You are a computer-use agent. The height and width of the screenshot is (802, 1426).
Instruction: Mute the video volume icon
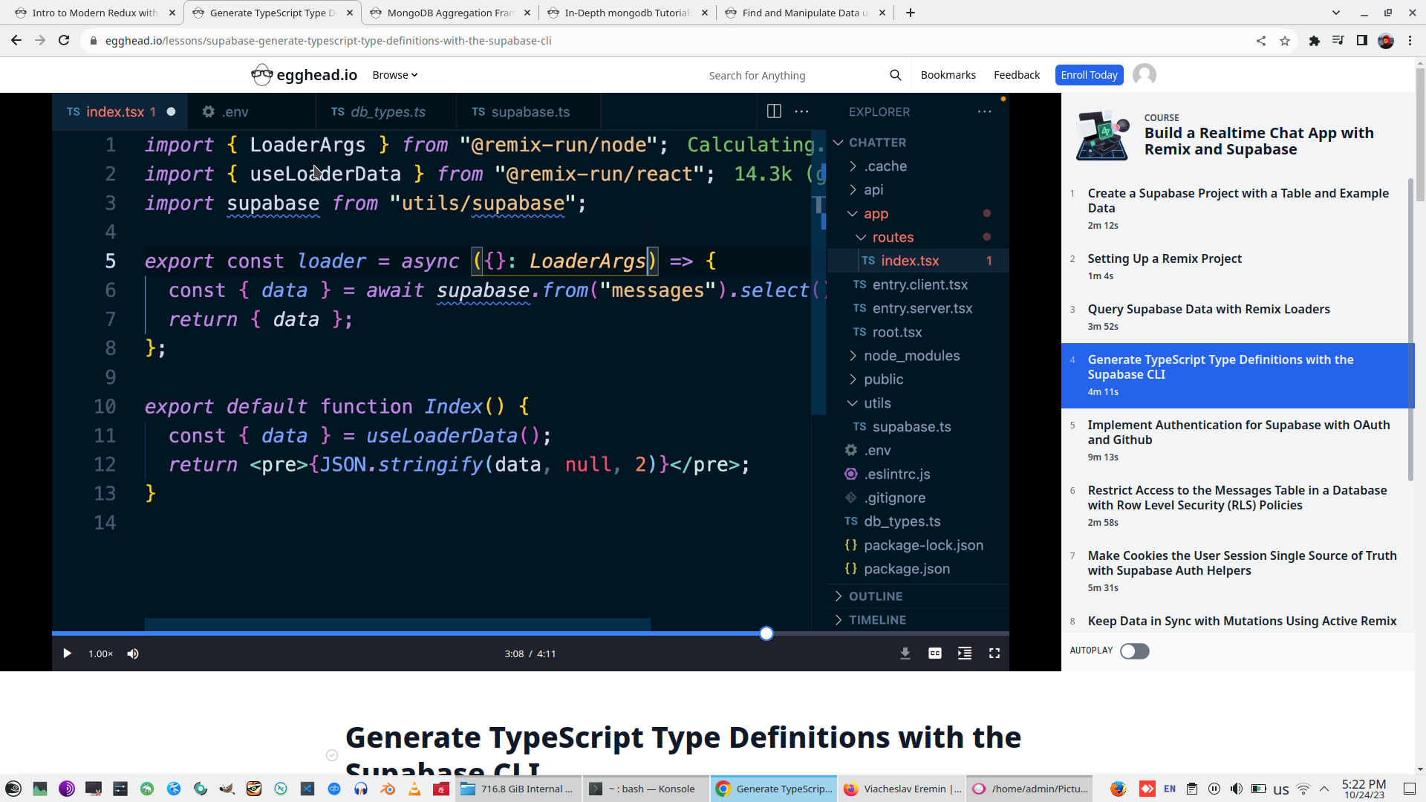[133, 653]
